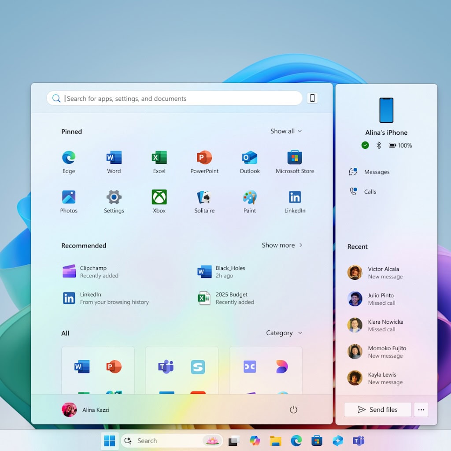The width and height of the screenshot is (451, 451).
Task: Open the recommended Clipchamp app
Action: click(91, 271)
